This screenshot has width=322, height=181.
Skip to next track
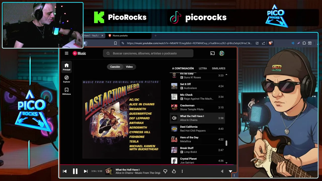[x=86, y=171]
